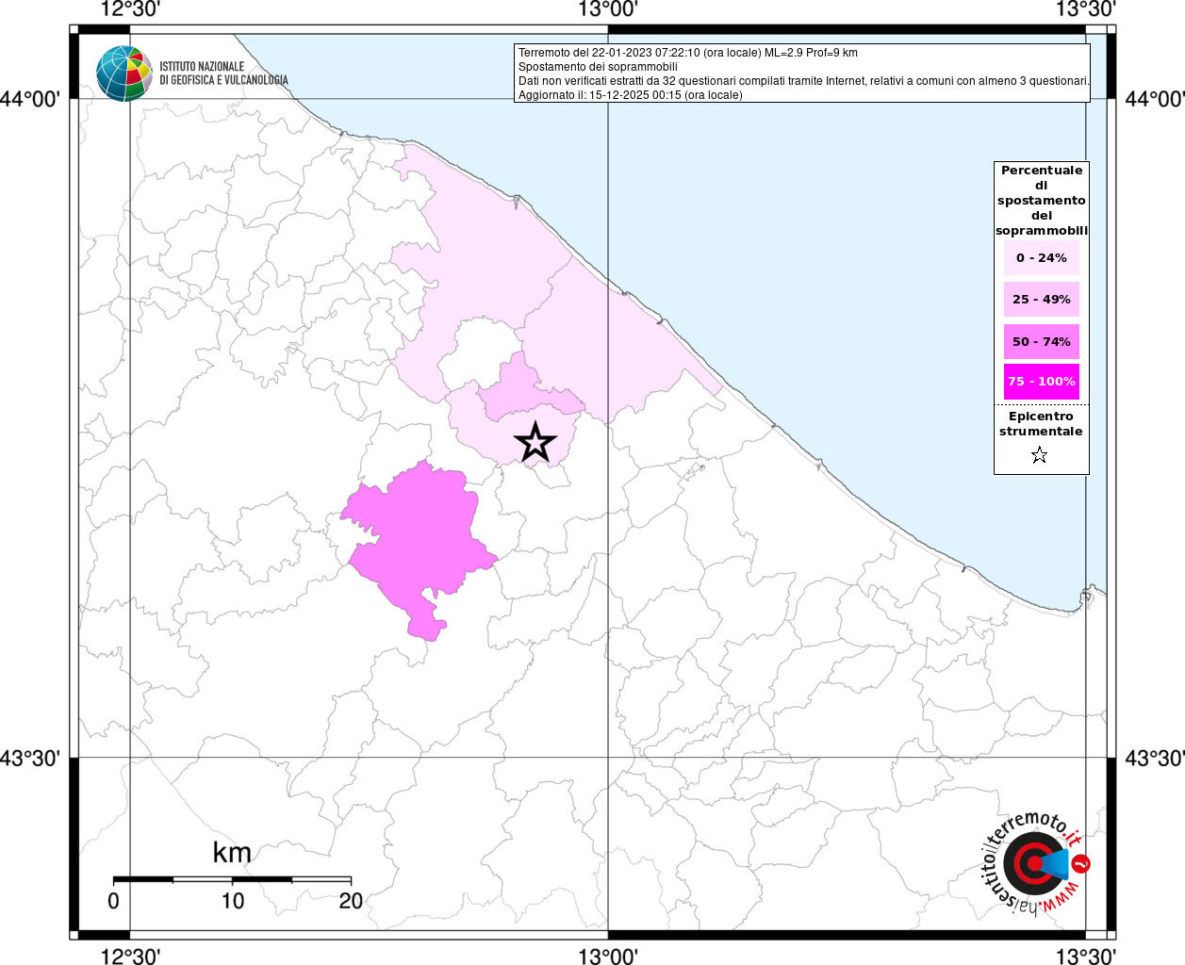This screenshot has height=965, width=1185.
Task: Click the 'Aggiornato il' update timestamp line
Action: pos(630,95)
